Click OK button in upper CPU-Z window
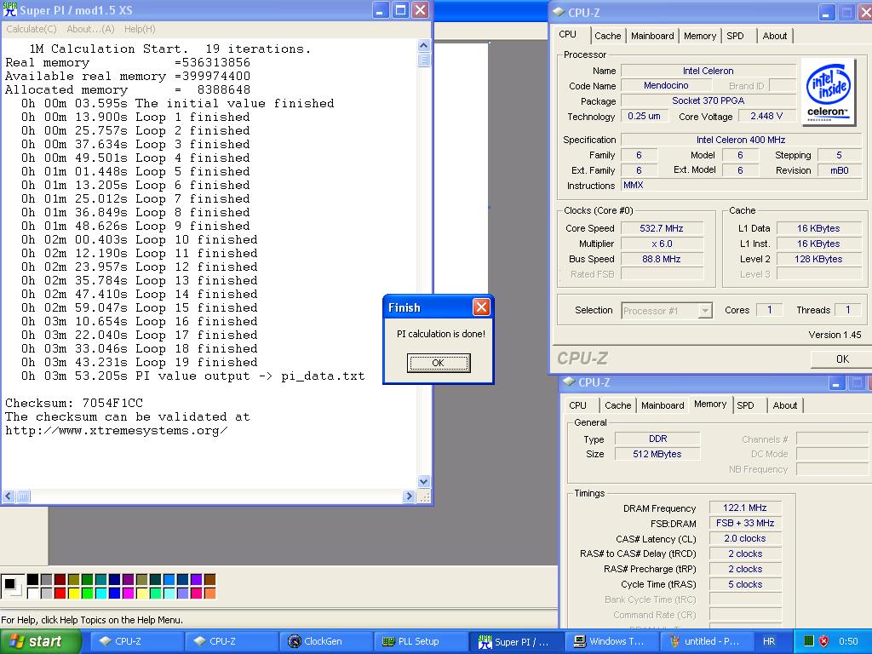The width and height of the screenshot is (872, 654). point(842,359)
